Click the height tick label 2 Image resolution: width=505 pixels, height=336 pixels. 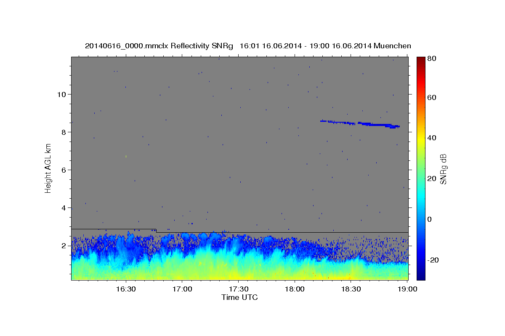(x=64, y=246)
